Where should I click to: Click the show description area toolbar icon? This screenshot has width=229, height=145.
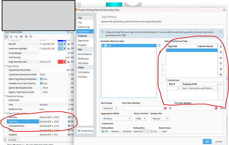[x=16, y=36]
